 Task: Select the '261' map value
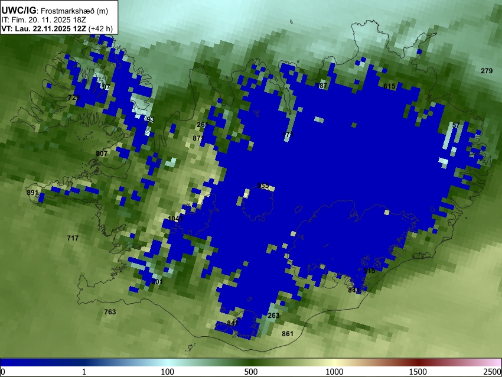click(203, 125)
